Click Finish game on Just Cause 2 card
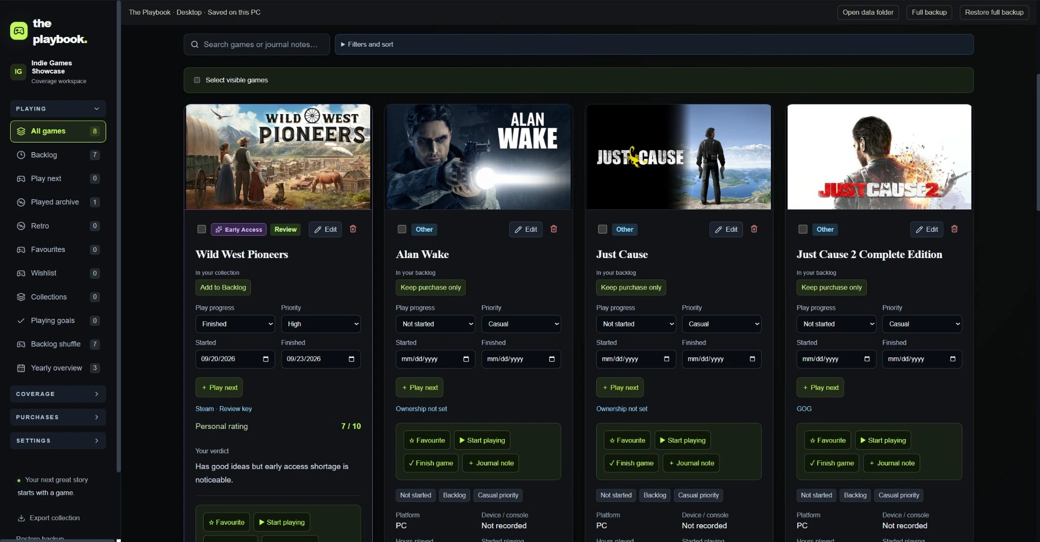This screenshot has height=542, width=1040. click(831, 463)
